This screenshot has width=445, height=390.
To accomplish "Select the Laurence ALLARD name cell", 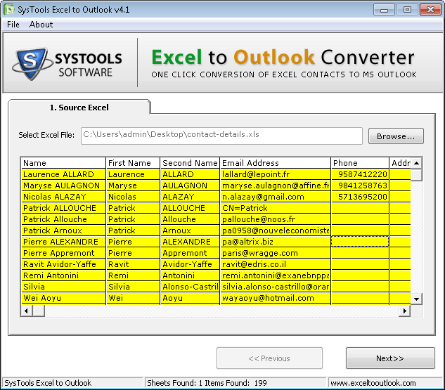I will [63, 174].
